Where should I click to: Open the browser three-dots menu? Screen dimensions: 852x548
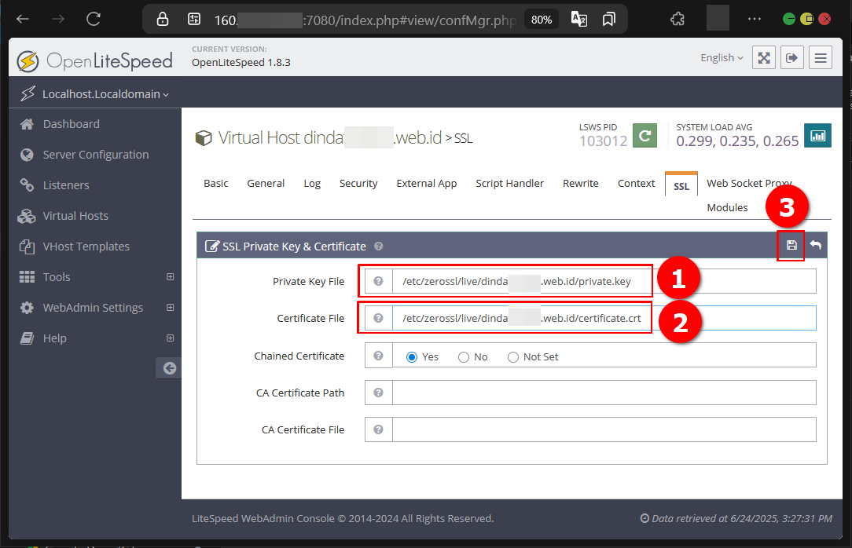pos(755,19)
